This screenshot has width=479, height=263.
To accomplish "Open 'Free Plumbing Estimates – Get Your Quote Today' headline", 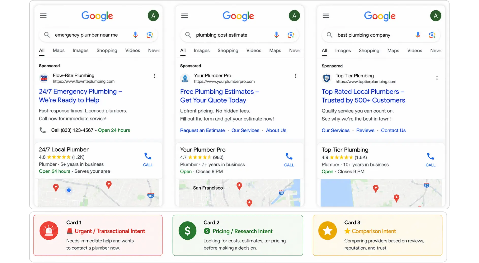I will click(x=219, y=96).
